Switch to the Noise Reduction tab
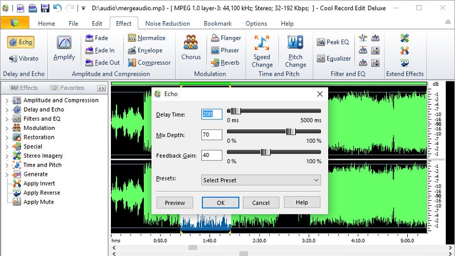455x256 pixels. click(167, 23)
